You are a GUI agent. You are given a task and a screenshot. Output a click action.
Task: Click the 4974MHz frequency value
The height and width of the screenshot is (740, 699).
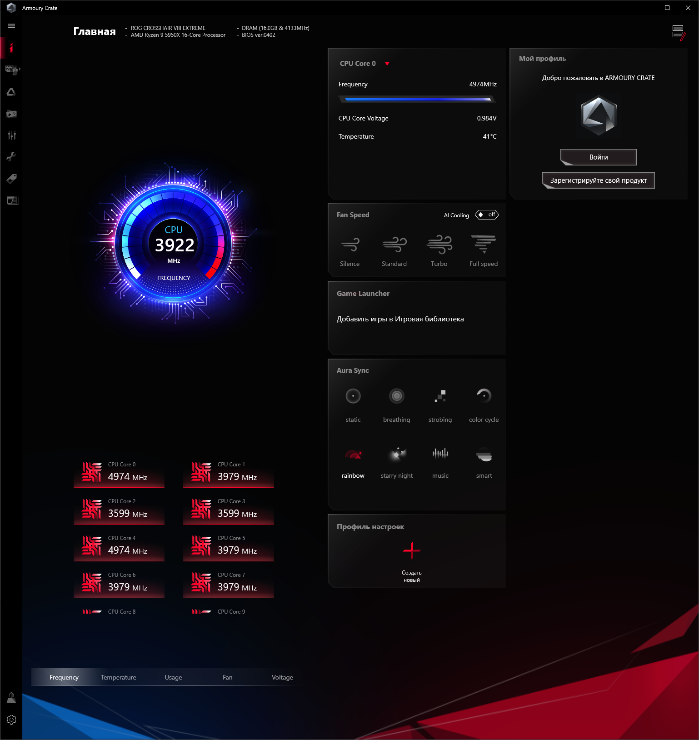(x=483, y=84)
